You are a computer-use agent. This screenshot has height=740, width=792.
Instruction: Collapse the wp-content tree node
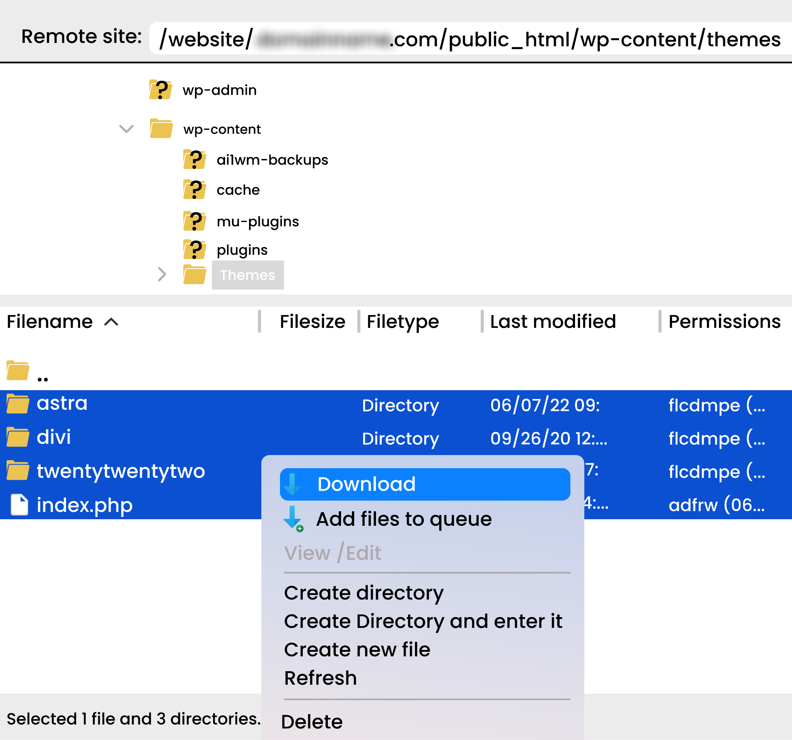click(x=127, y=129)
